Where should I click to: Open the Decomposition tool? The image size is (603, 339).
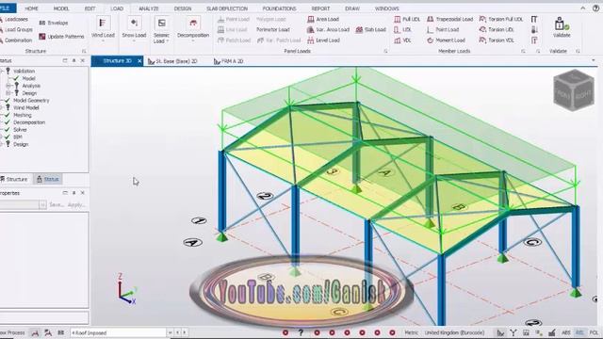click(193, 27)
